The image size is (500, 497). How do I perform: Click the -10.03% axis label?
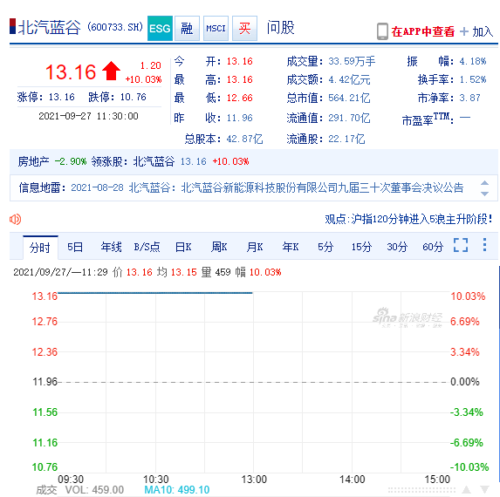tap(469, 467)
